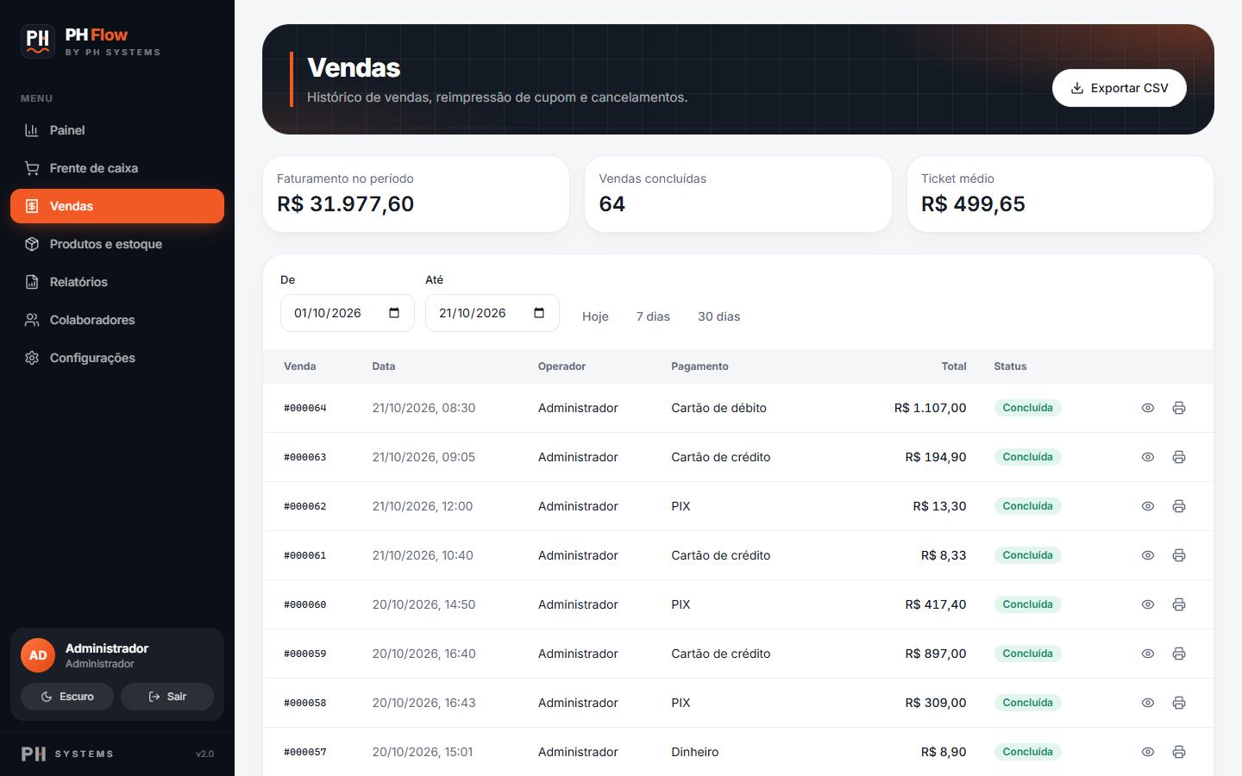Open calendar picker in De date field
The width and height of the screenshot is (1242, 776).
394,313
